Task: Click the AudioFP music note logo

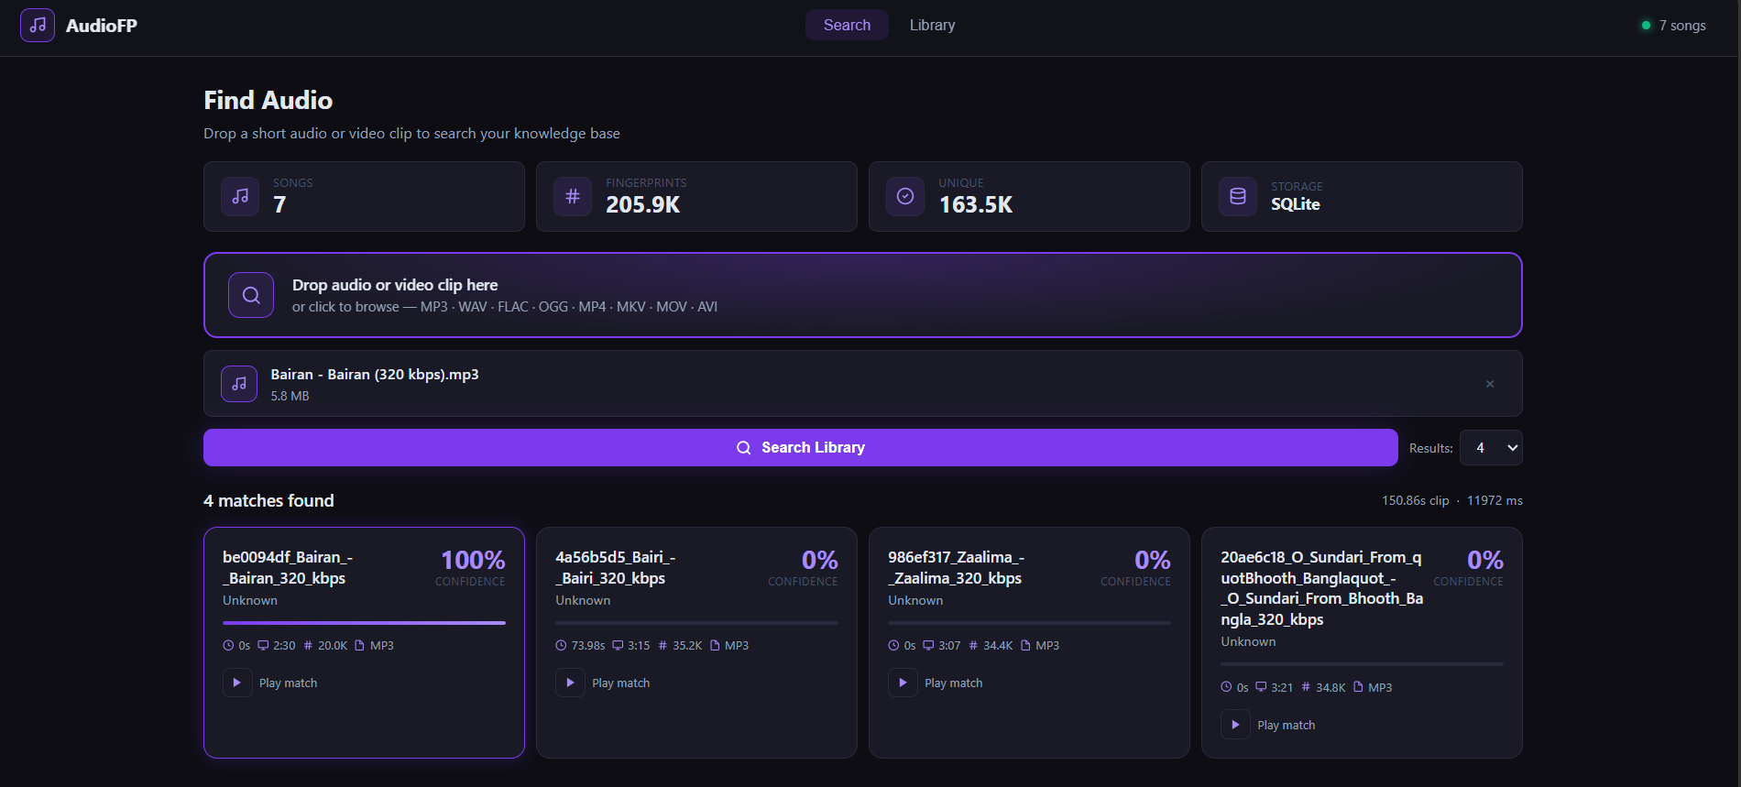Action: coord(38,26)
